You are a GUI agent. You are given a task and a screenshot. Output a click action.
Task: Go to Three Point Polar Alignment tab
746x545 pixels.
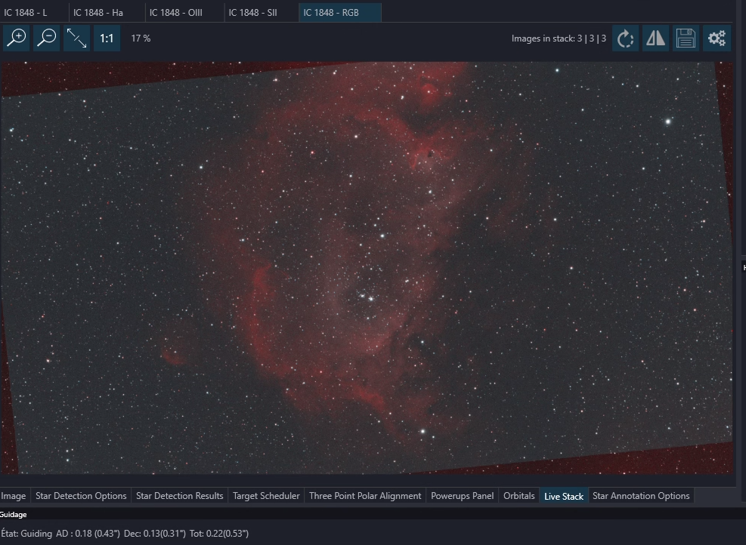(x=365, y=496)
